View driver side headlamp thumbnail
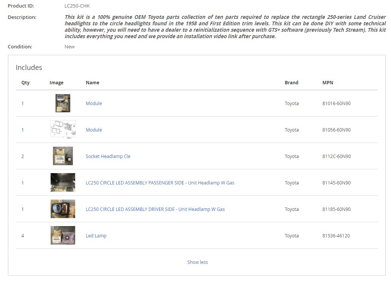The width and height of the screenshot is (391, 282). 63,209
